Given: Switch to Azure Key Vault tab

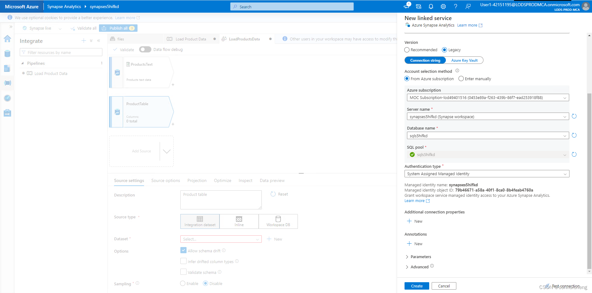Looking at the screenshot, I should tap(464, 60).
